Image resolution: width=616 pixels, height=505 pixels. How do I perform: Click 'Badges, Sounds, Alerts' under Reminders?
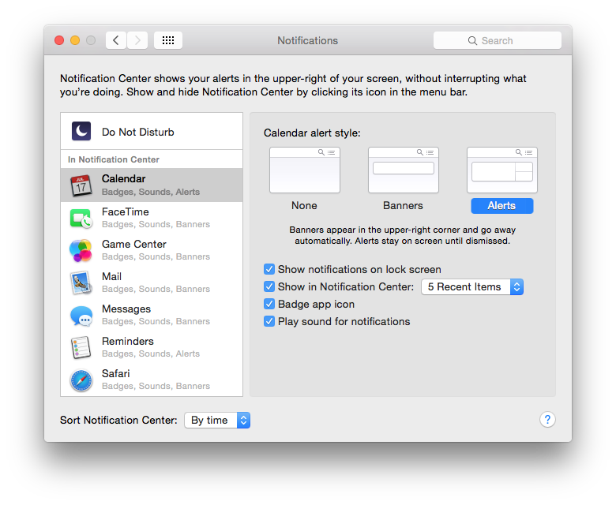coord(151,353)
